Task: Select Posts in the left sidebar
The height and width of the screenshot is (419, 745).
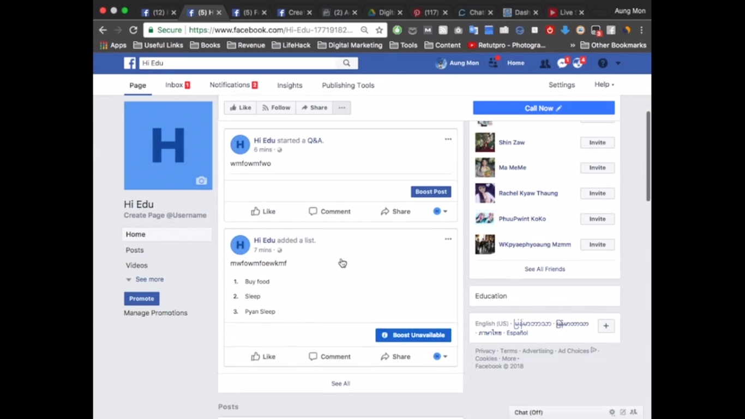Action: [135, 250]
